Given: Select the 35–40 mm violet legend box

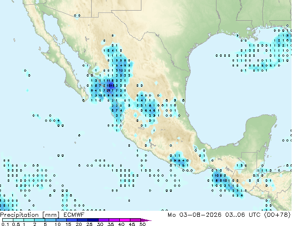Looking at the screenshot, I should point(114,220).
